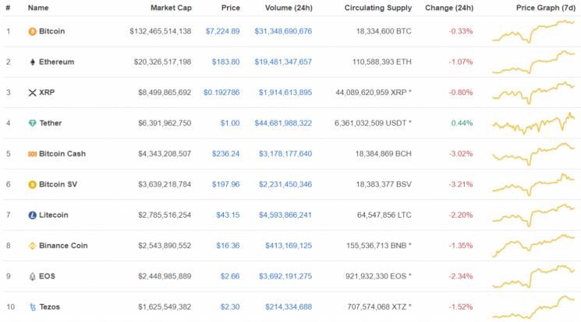Select supply 64,547,856 LTC
The width and height of the screenshot is (581, 322).
[x=384, y=215]
